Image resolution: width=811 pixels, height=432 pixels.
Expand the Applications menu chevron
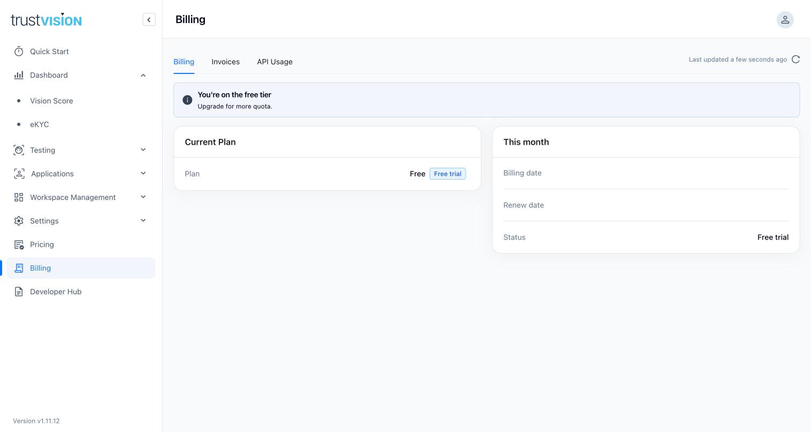click(143, 174)
